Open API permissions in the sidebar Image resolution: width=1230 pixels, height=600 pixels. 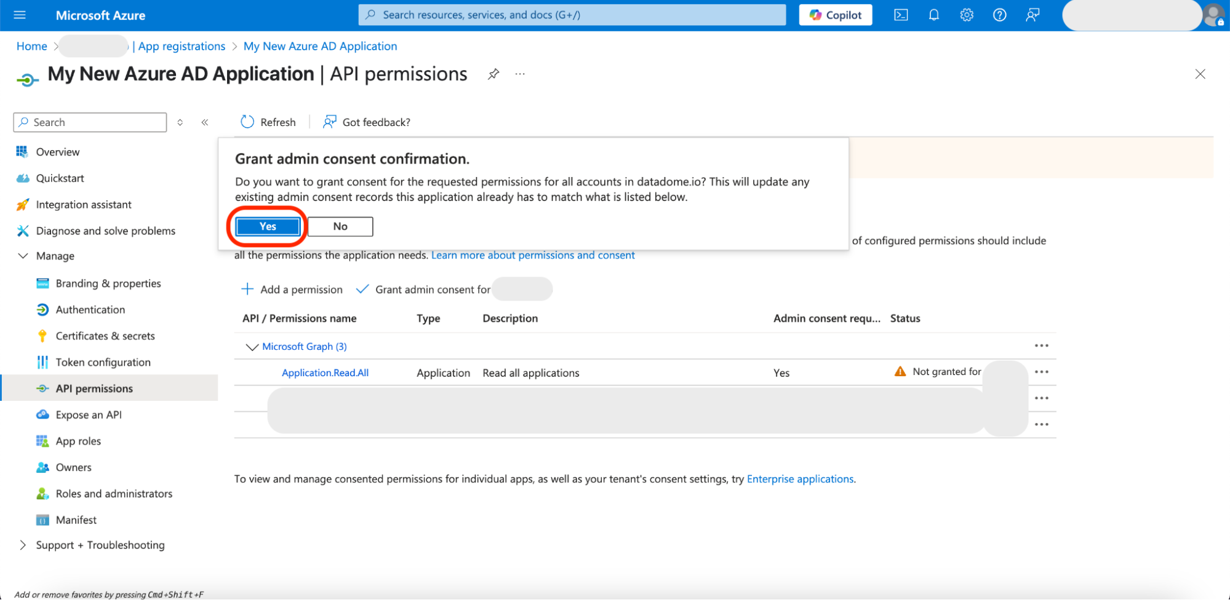pyautogui.click(x=110, y=388)
